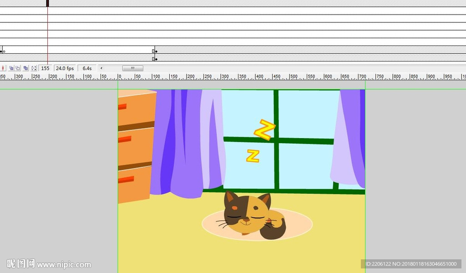Select the right purple curtain

348,139
